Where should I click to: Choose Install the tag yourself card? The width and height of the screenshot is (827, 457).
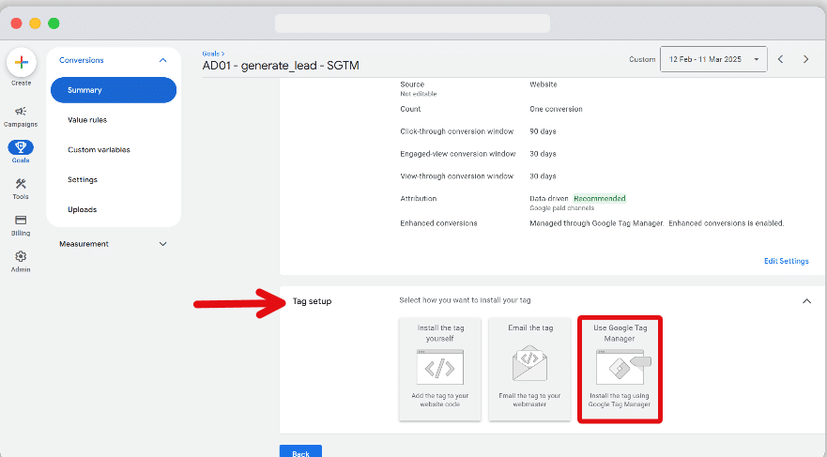click(x=440, y=369)
